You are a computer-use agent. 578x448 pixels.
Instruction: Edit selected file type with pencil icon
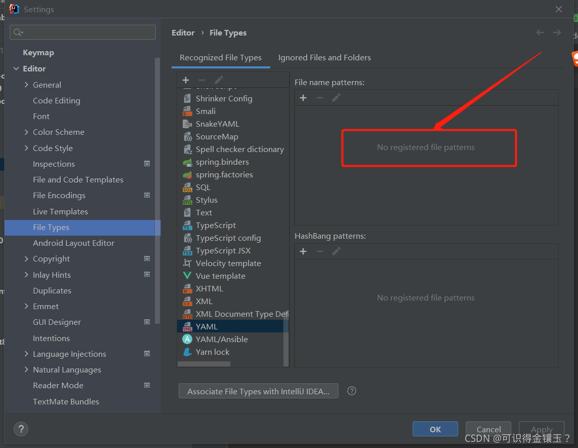(x=219, y=80)
